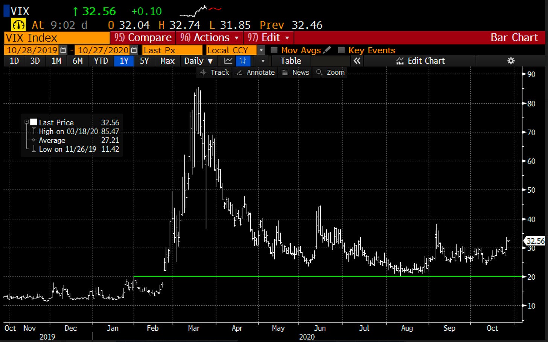Collapse the Last Price legend tree

[26, 122]
